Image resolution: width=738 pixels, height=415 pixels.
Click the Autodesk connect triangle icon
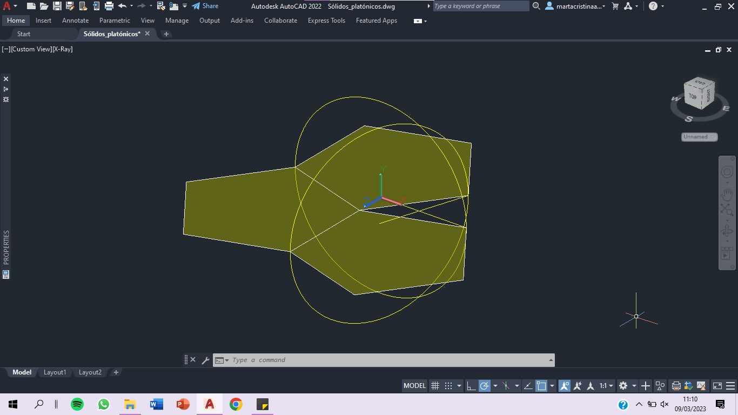click(x=628, y=6)
